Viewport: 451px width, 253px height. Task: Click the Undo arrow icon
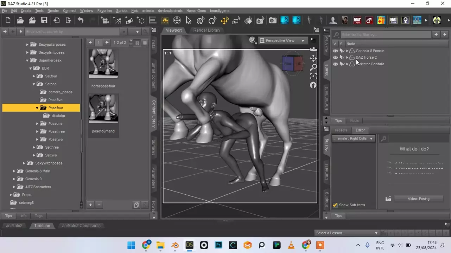pos(81,20)
